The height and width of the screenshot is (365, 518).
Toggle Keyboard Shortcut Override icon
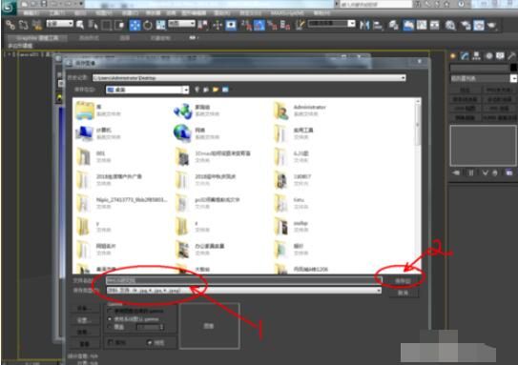pyautogui.click(x=231, y=25)
